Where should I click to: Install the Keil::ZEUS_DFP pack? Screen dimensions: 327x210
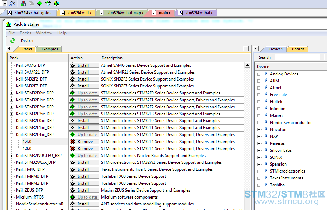84,190
